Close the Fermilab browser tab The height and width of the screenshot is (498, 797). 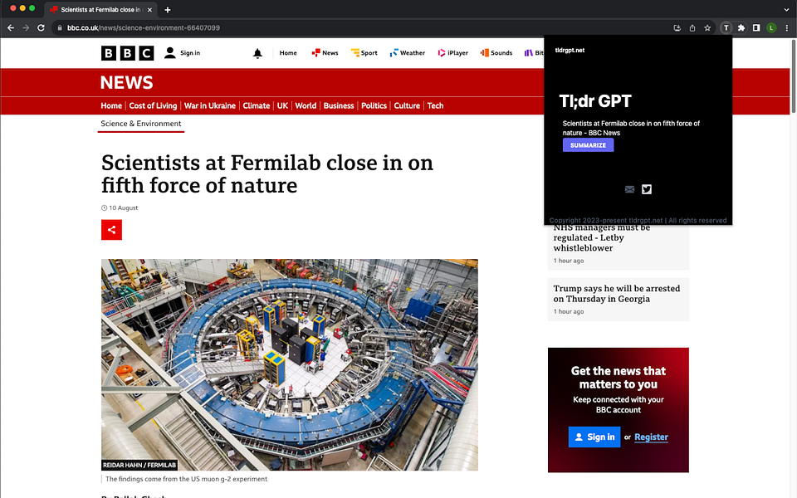coord(149,10)
